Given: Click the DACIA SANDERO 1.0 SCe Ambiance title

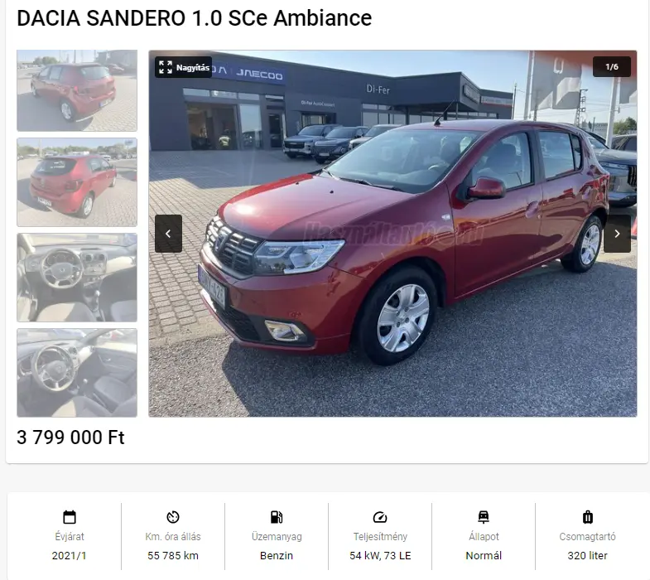Looking at the screenshot, I should [x=195, y=18].
